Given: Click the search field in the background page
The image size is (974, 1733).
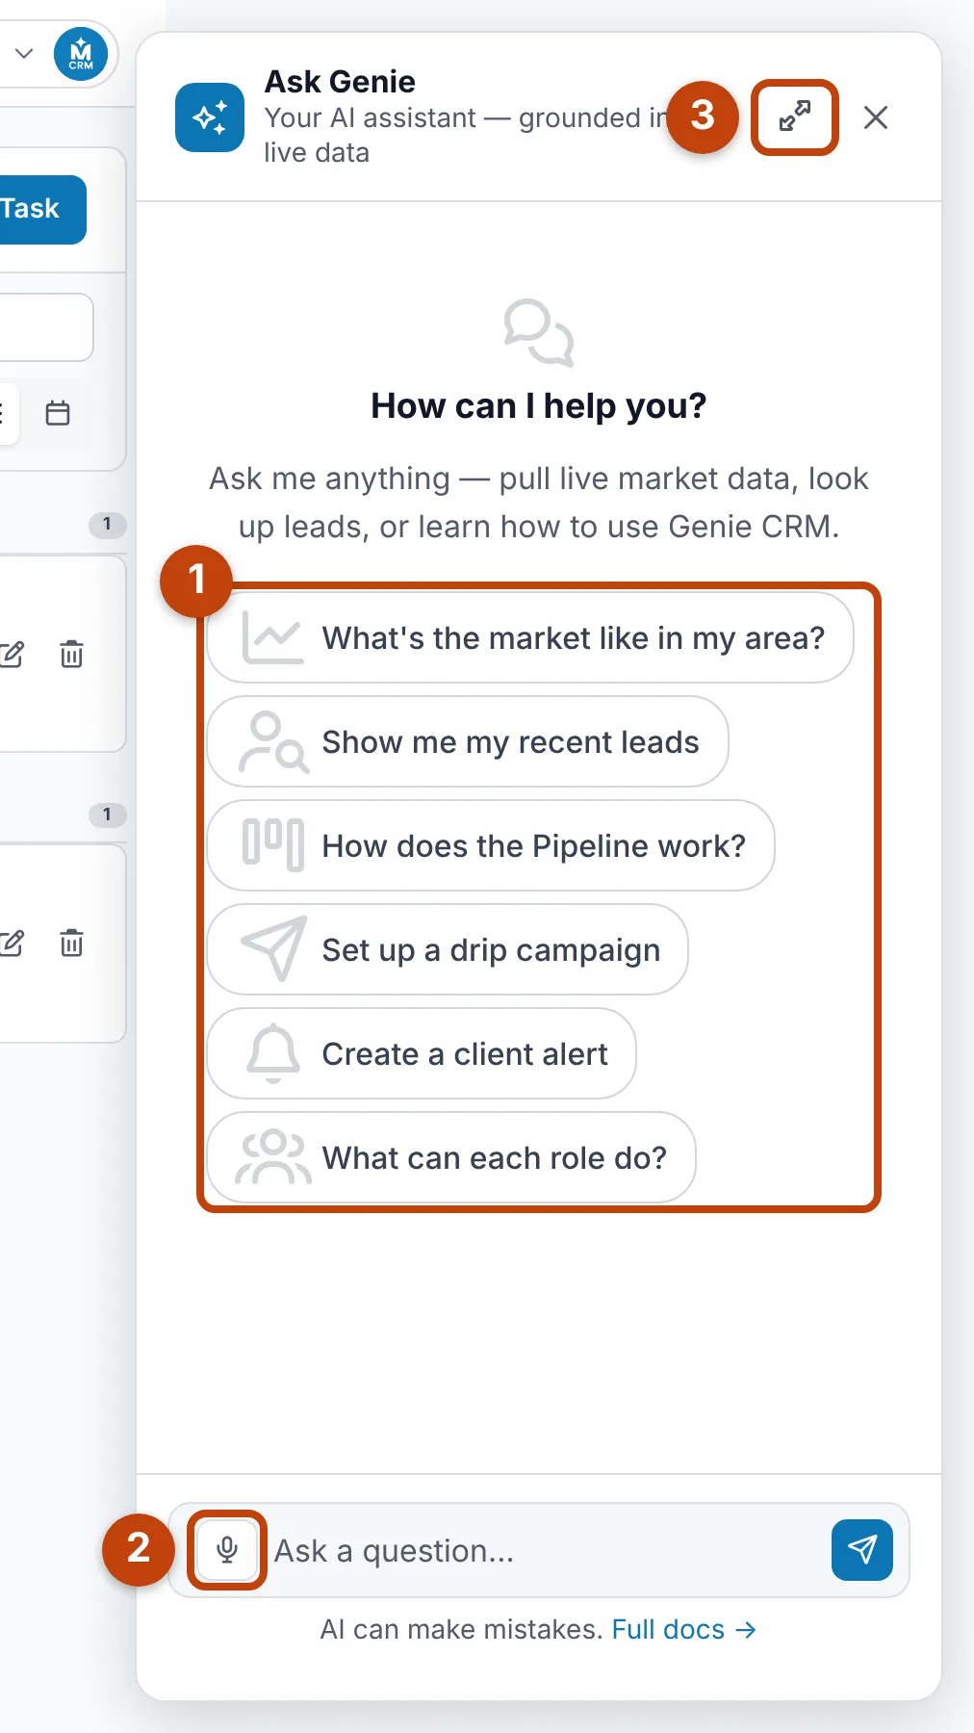Looking at the screenshot, I should click(x=46, y=327).
